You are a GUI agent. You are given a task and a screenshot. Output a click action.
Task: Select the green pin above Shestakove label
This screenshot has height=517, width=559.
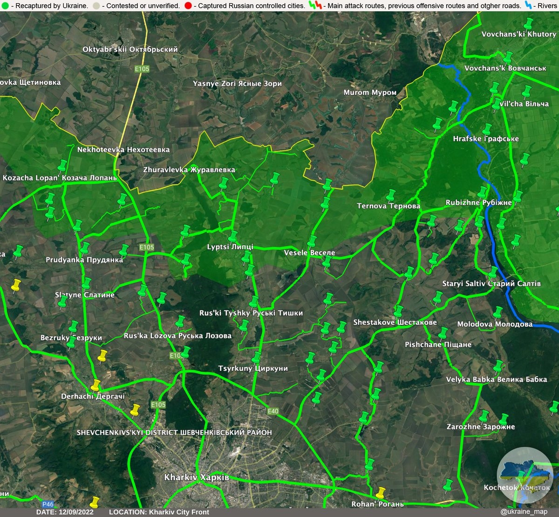point(399,311)
